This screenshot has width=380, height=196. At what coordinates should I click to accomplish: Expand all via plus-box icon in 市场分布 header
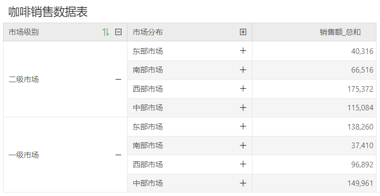[x=243, y=32]
